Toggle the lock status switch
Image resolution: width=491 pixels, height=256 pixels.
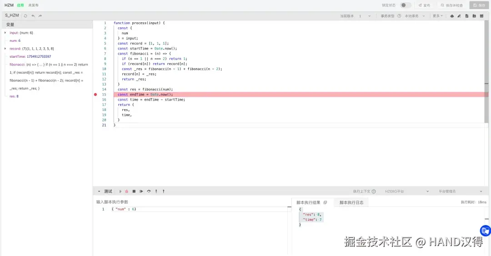coord(406,5)
